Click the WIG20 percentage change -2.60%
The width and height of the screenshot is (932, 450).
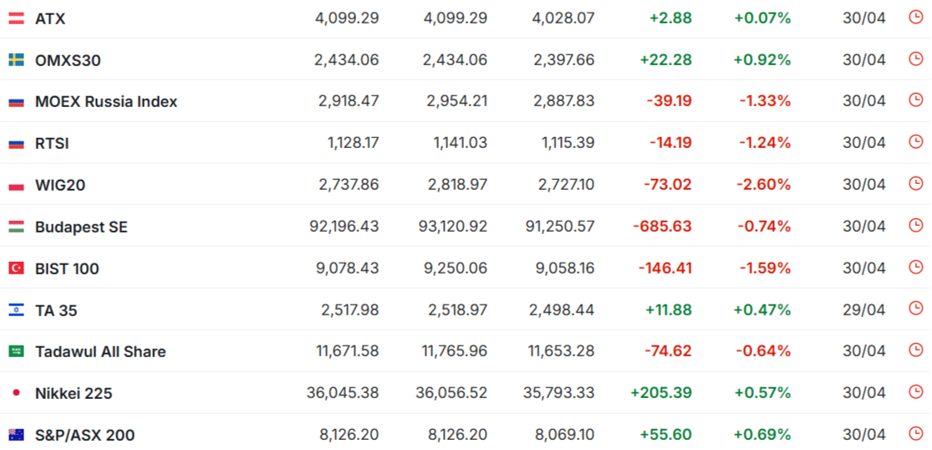click(764, 185)
